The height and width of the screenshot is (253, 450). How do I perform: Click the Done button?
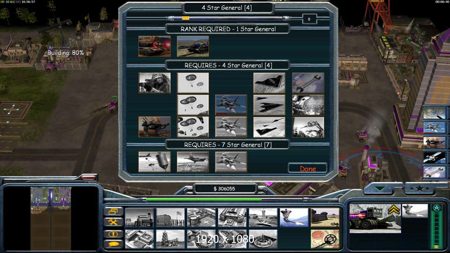(x=308, y=169)
